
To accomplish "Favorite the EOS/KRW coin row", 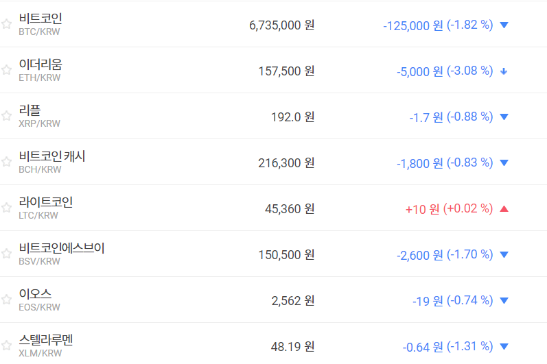I will click(x=7, y=300).
